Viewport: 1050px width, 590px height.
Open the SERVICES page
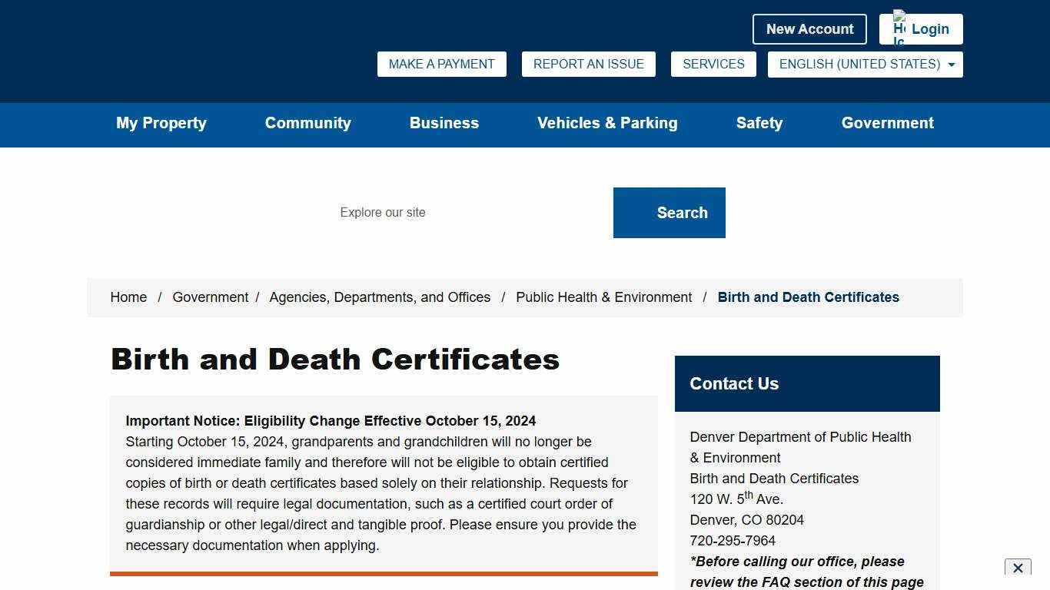tap(713, 64)
